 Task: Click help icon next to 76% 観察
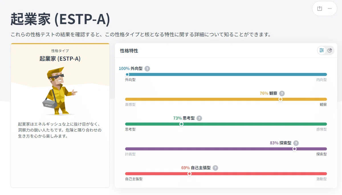(282, 93)
